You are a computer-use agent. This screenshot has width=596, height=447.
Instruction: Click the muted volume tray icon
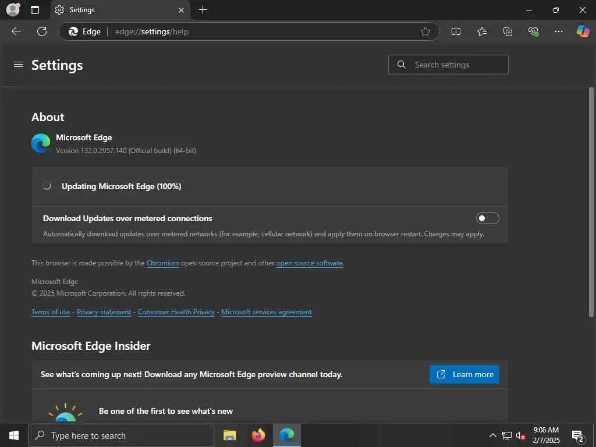pos(521,435)
